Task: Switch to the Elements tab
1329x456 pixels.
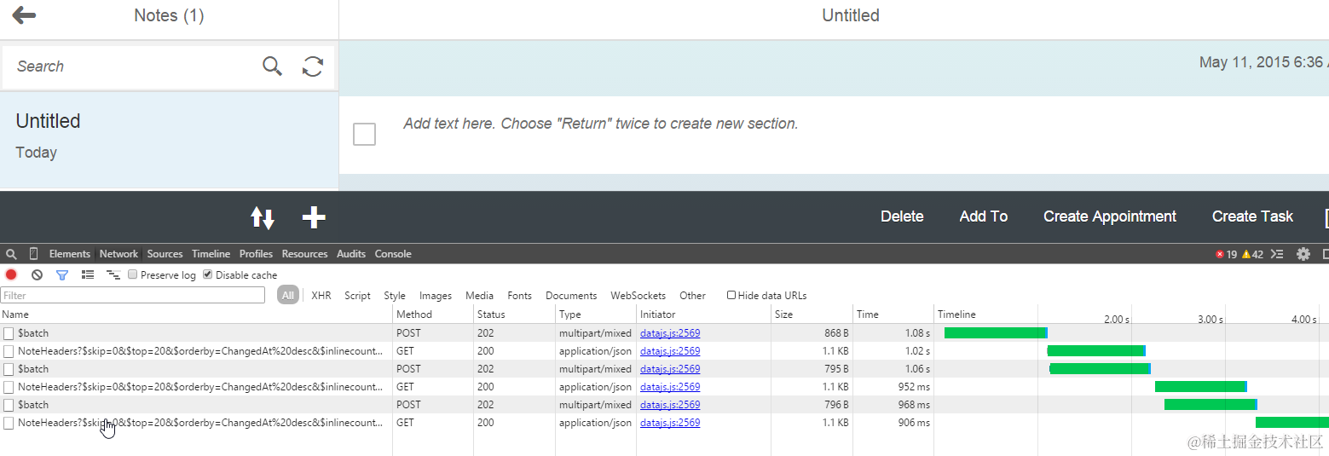Action: pyautogui.click(x=69, y=254)
